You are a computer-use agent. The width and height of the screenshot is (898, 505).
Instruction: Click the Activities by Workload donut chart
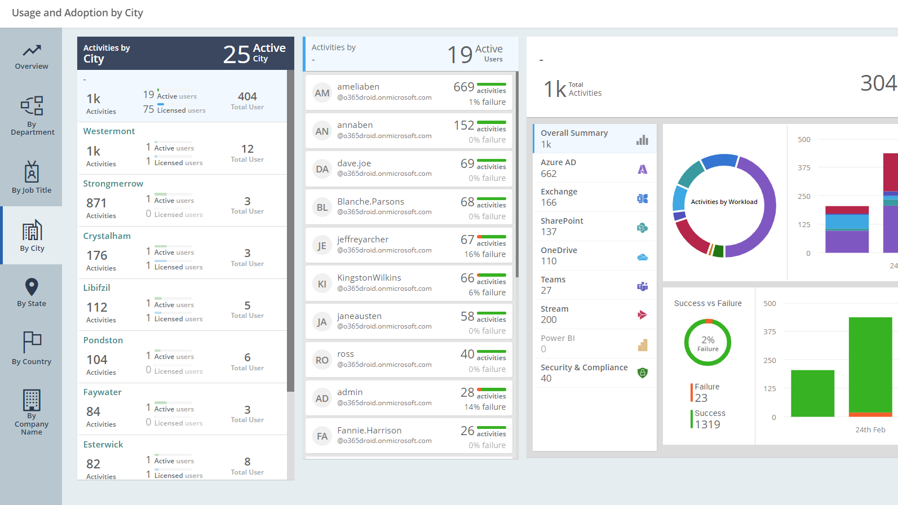pyautogui.click(x=724, y=205)
